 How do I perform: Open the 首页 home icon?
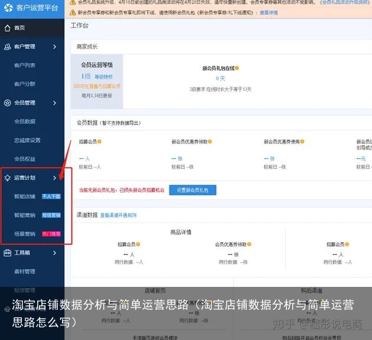(x=7, y=28)
